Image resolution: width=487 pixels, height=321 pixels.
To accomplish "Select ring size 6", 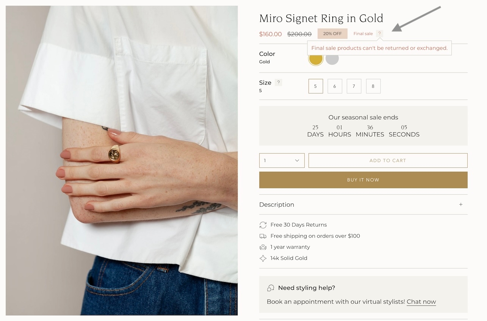I will coord(335,86).
